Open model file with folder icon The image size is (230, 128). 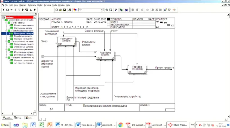tap(60, 10)
